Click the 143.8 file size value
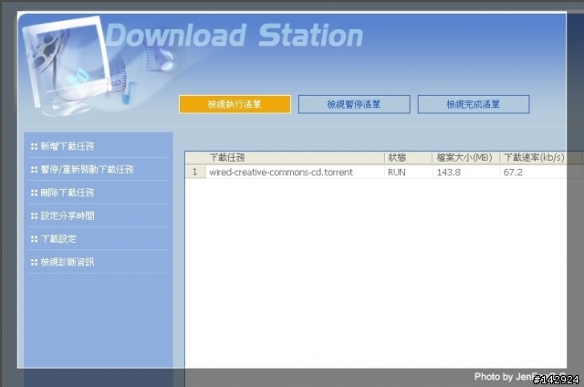584x387 pixels. click(x=449, y=173)
